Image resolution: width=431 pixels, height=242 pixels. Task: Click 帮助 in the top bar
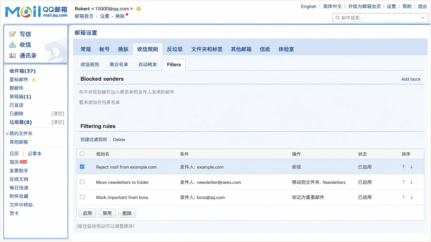coord(407,6)
